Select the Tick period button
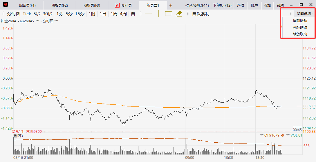Screen dimensions: 316x162 tap(27, 14)
